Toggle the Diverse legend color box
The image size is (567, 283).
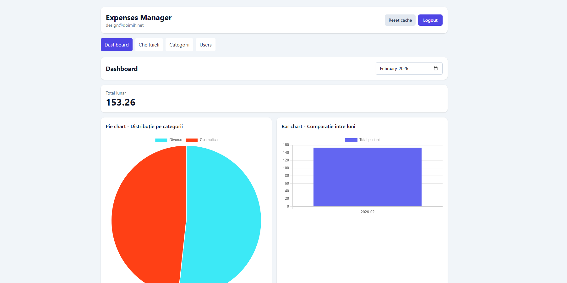point(161,140)
